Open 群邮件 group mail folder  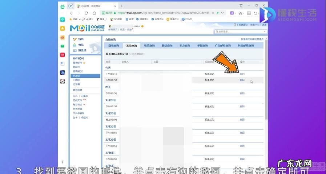76,67
